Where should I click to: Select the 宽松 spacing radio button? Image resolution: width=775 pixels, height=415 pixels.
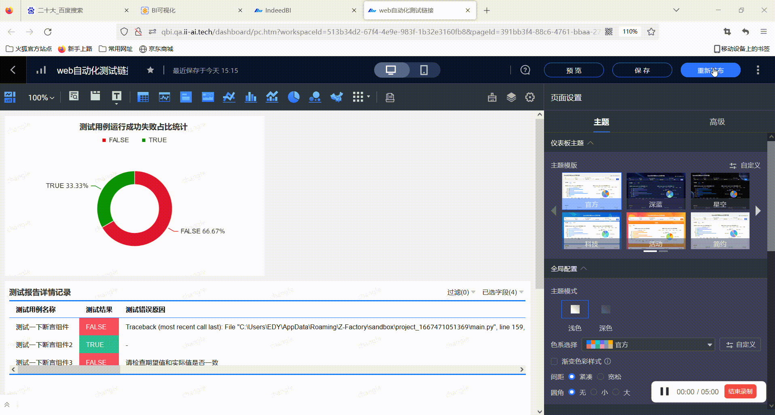pos(600,377)
